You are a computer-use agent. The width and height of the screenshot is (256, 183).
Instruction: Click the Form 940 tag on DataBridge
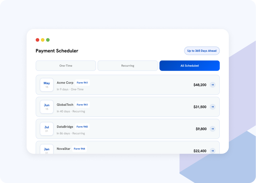tap(82, 127)
